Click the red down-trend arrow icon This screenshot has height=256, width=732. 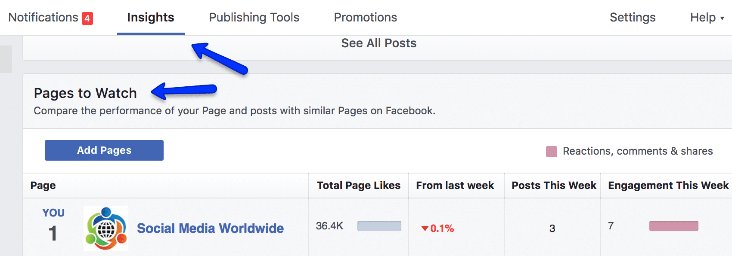[425, 229]
